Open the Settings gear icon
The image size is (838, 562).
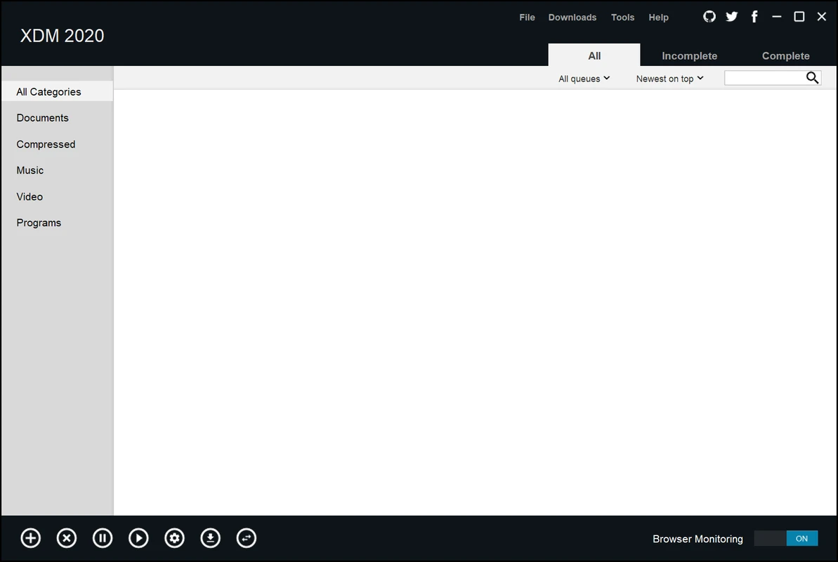coord(174,537)
